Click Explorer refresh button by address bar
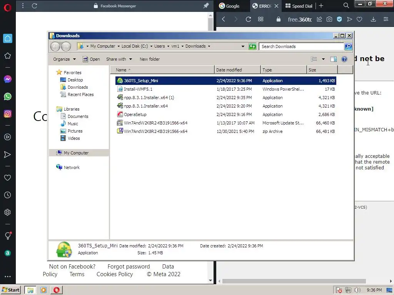 coord(252,46)
